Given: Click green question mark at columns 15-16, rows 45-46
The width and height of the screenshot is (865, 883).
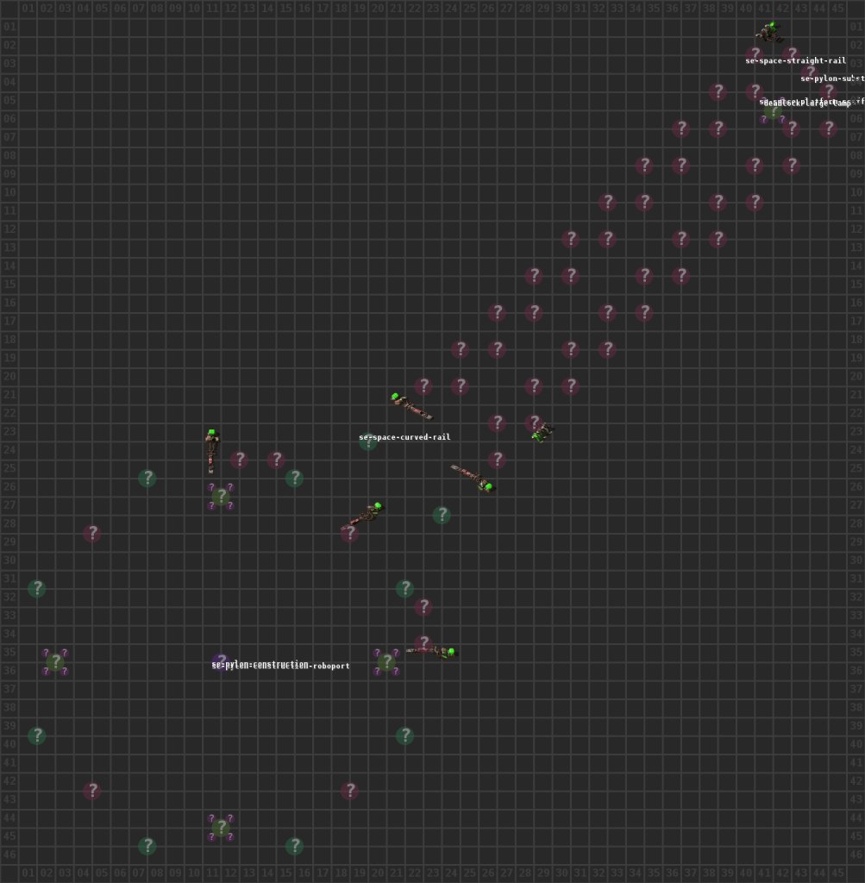Looking at the screenshot, I should [295, 846].
